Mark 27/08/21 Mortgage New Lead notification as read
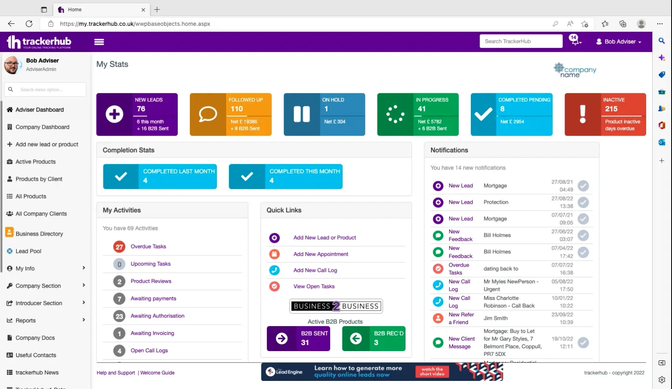The height and width of the screenshot is (389, 672). click(x=583, y=186)
